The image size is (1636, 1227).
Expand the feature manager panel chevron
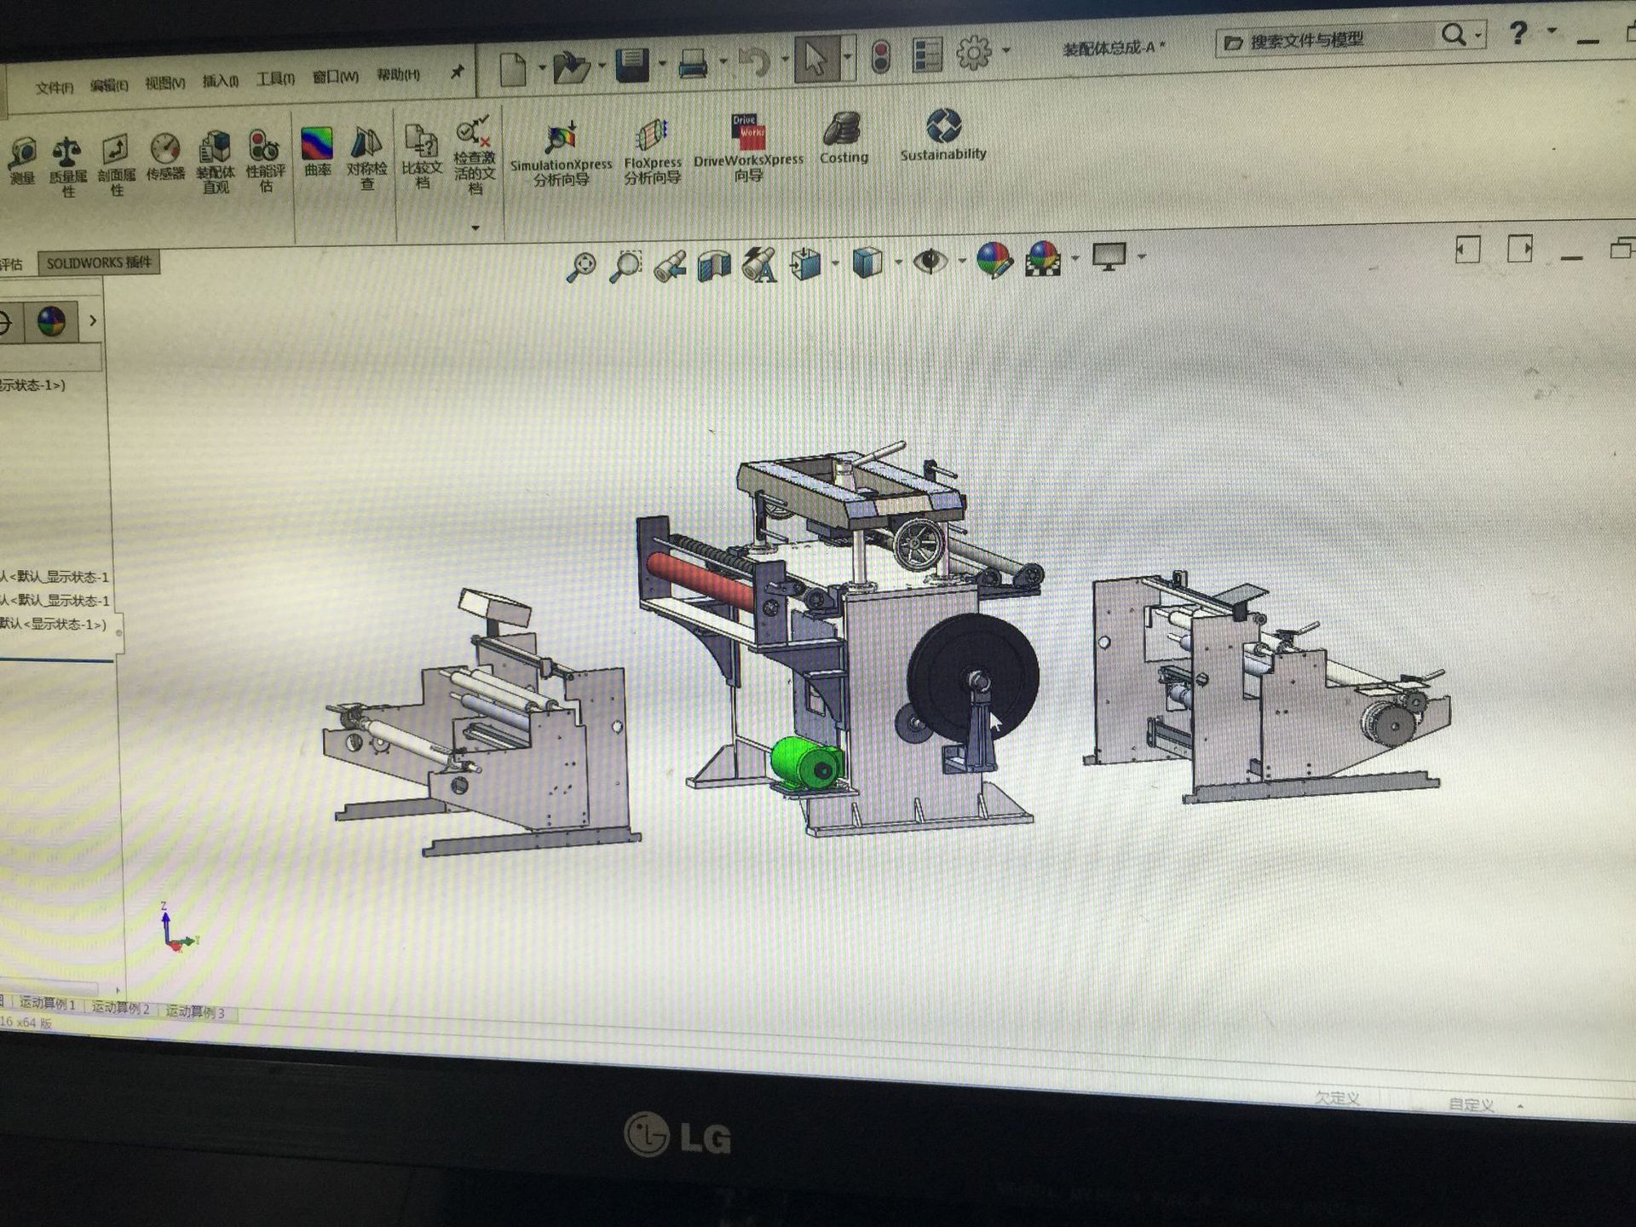point(93,321)
